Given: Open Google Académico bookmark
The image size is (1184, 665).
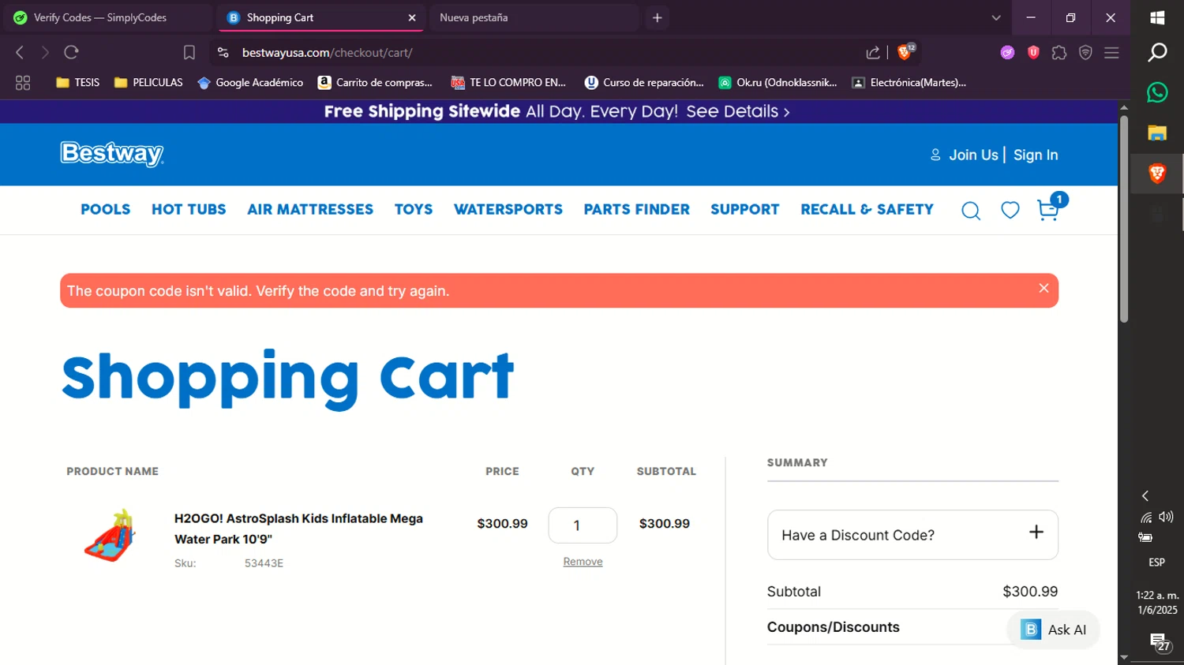Looking at the screenshot, I should (x=250, y=82).
